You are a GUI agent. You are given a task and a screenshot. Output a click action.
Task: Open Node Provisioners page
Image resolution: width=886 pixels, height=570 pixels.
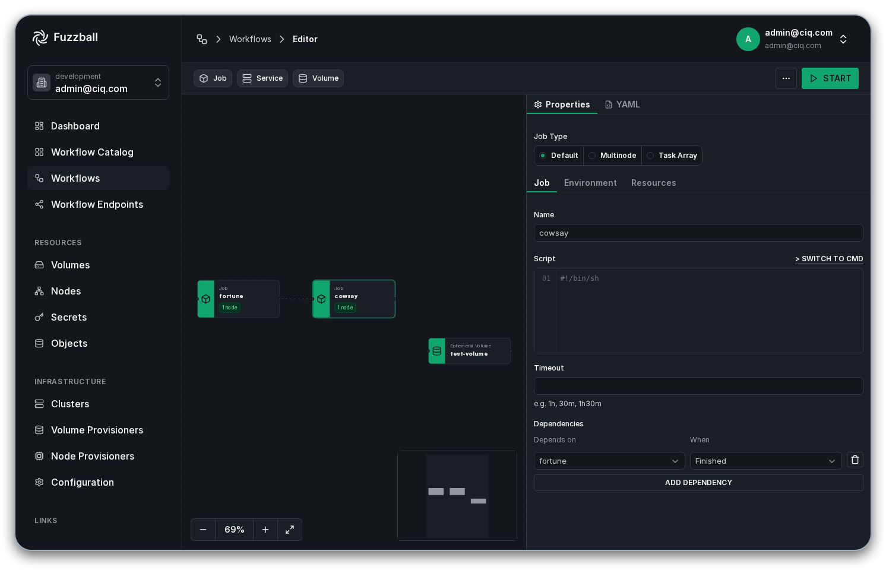tap(98, 456)
